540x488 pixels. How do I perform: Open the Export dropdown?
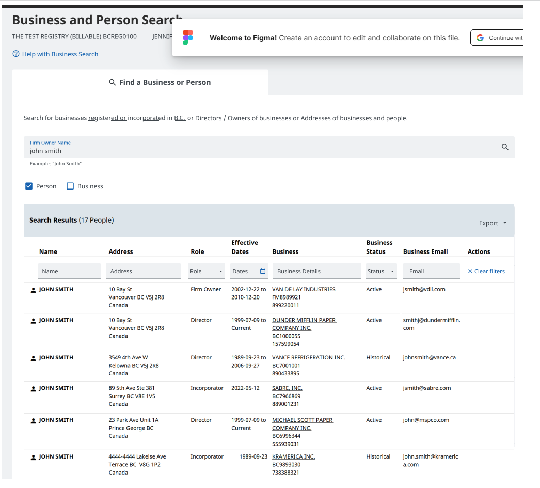point(491,223)
